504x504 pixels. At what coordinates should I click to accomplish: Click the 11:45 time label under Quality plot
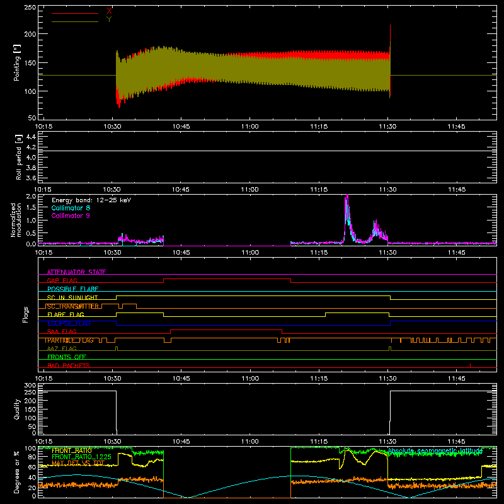[456, 442]
